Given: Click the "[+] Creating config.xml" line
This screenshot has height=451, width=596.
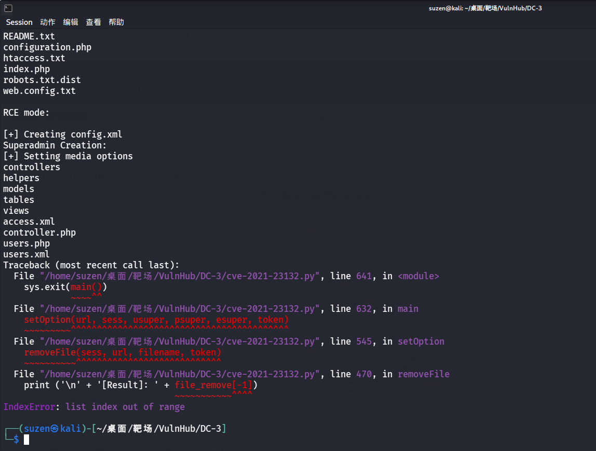Looking at the screenshot, I should pos(63,134).
